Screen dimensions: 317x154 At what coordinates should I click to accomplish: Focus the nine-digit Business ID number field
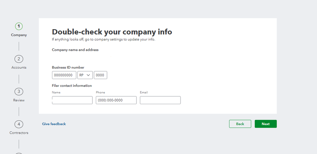pyautogui.click(x=64, y=75)
